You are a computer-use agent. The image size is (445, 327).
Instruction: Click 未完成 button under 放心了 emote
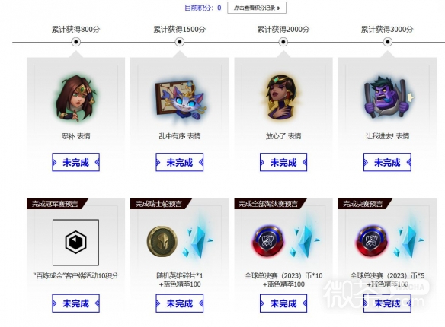(x=283, y=162)
